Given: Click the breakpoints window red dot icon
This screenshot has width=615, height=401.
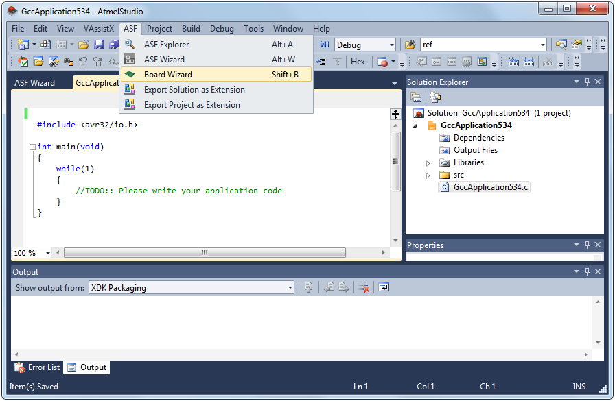Looking at the screenshot, I should pos(382,62).
